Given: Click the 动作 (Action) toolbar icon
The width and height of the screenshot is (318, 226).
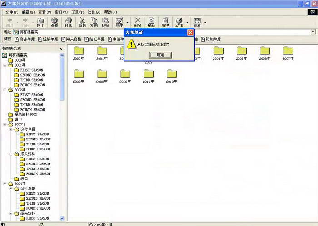Looking at the screenshot, I should click(x=179, y=22).
